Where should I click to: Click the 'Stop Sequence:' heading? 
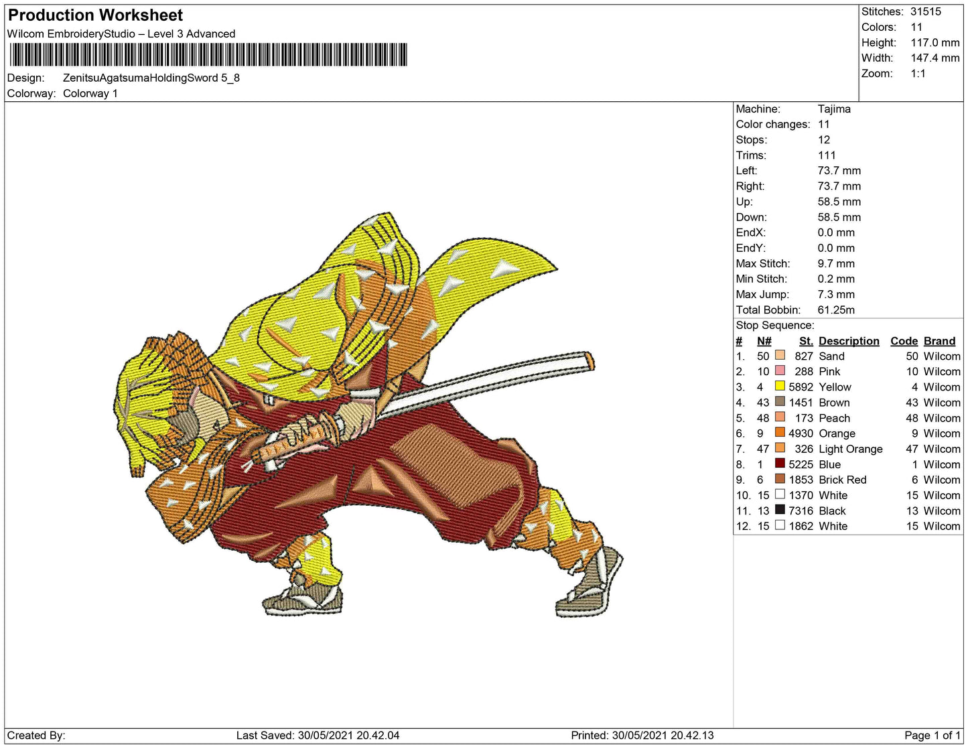point(775,325)
